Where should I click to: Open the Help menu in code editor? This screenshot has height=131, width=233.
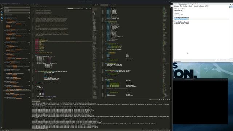click(20, 3)
